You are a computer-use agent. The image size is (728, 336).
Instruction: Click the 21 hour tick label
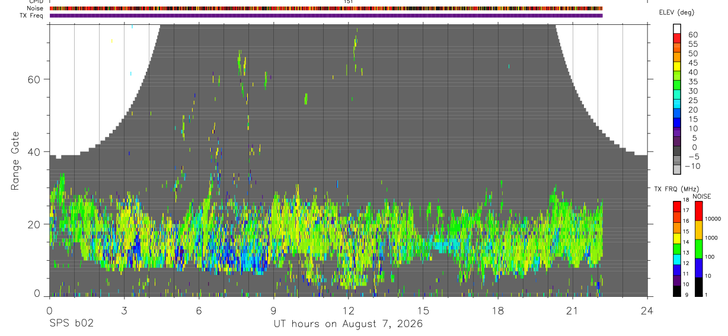[x=573, y=311]
